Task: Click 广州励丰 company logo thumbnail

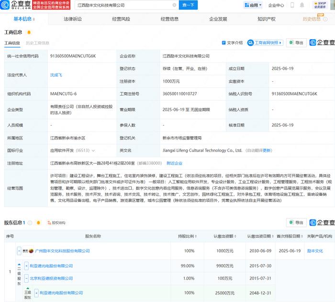Action: point(28,251)
